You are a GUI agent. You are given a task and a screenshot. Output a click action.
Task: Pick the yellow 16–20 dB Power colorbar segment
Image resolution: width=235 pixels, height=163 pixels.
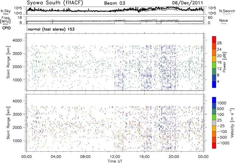(214, 59)
